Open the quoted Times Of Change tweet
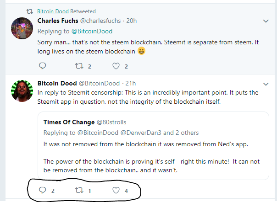 pos(153,146)
